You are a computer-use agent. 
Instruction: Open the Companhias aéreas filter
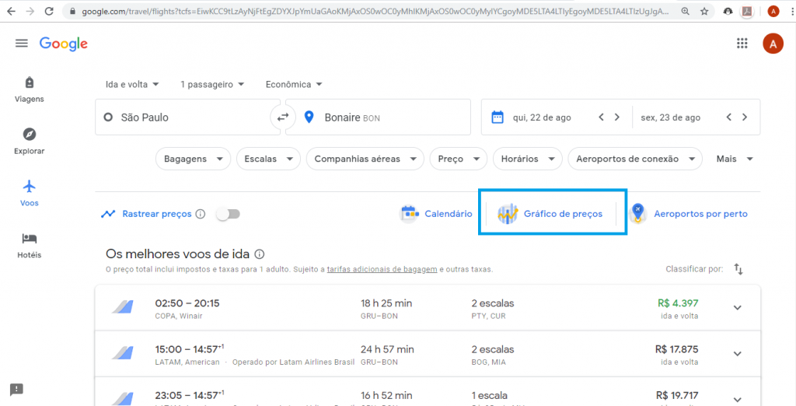(x=365, y=159)
